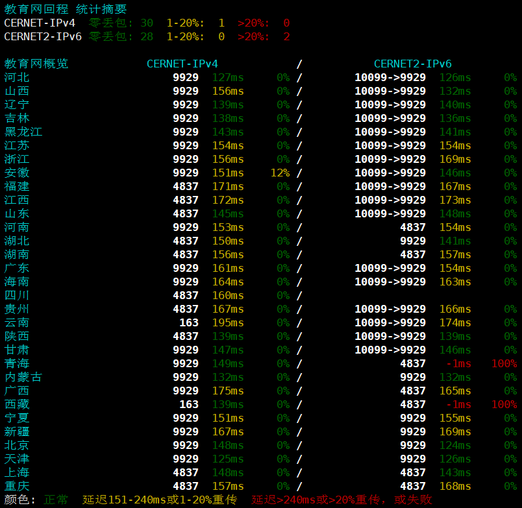The height and width of the screenshot is (508, 522).
Task: Click 160ms IPv4 latency for 四川
Action: (x=228, y=296)
